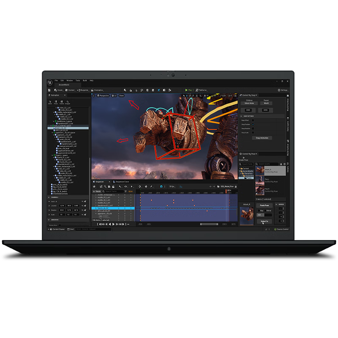Click the add Track button
Image resolution: width=338 pixels, height=338 pixels.
point(97,191)
